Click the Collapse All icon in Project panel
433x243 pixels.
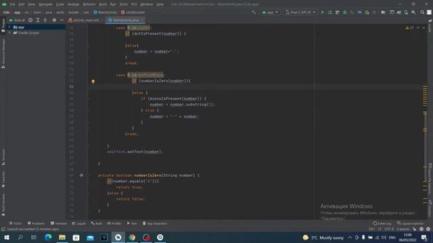45,20
